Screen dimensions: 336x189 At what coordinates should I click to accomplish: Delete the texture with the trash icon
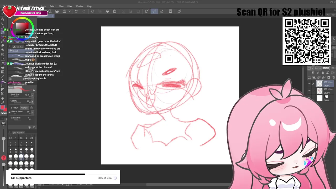coord(31,108)
